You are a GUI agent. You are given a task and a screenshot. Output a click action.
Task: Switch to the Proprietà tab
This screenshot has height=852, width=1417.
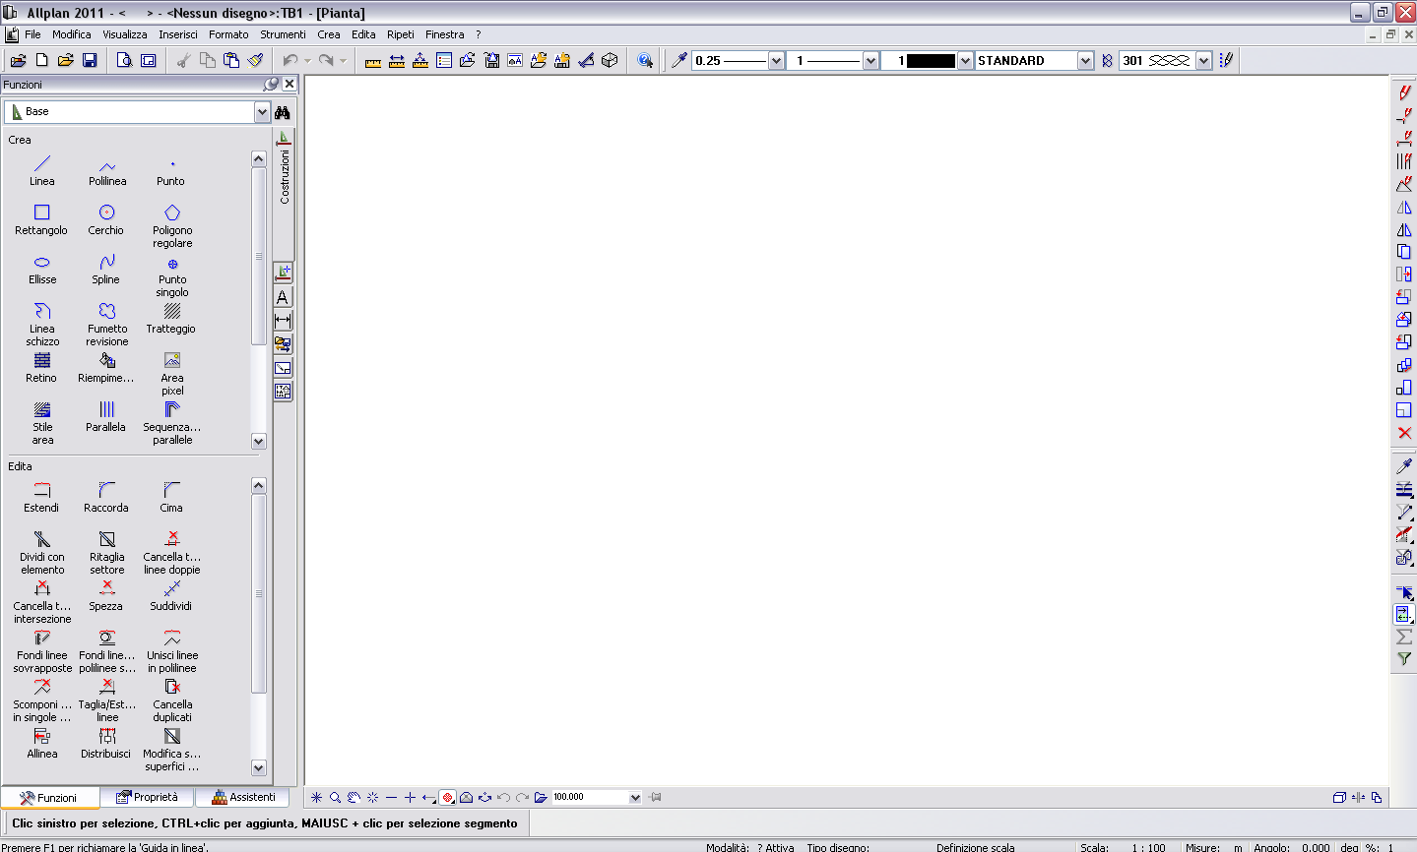pos(147,797)
